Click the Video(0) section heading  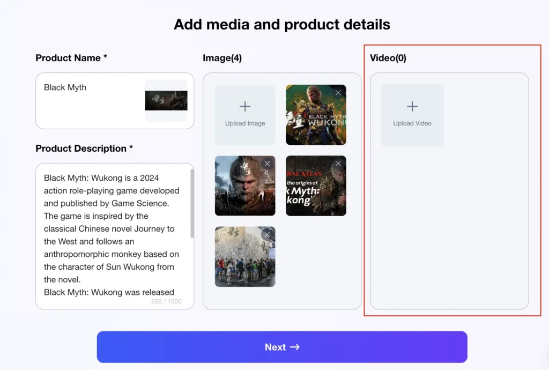pyautogui.click(x=388, y=58)
